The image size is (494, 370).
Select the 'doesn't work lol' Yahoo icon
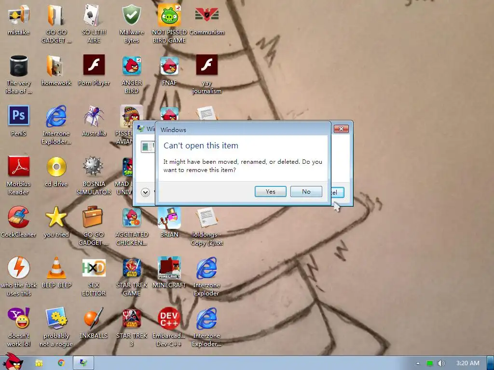[19, 328]
